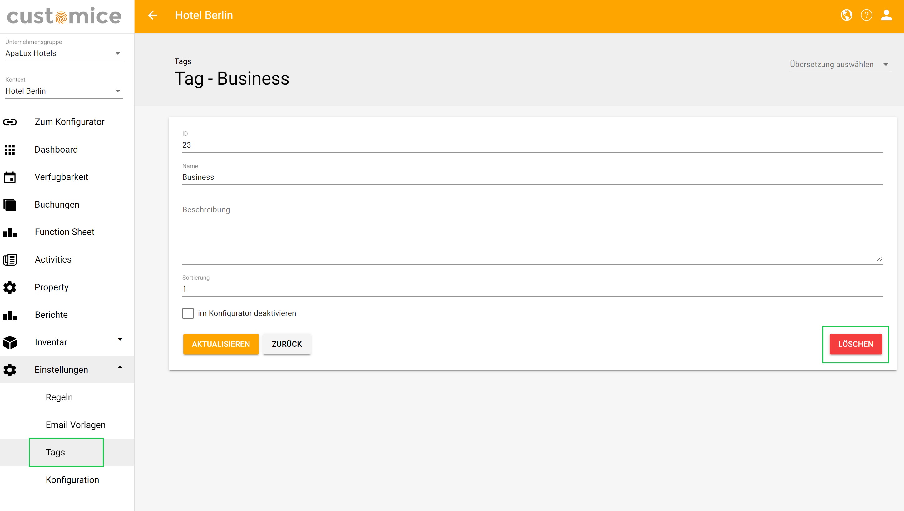Image resolution: width=904 pixels, height=511 pixels.
Task: Open the user account icon
Action: click(887, 15)
